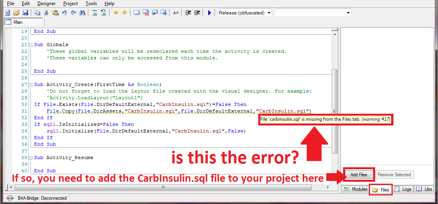438x204 pixels.
Task: Place the cursor in the File.Copy line
Action: point(179,111)
